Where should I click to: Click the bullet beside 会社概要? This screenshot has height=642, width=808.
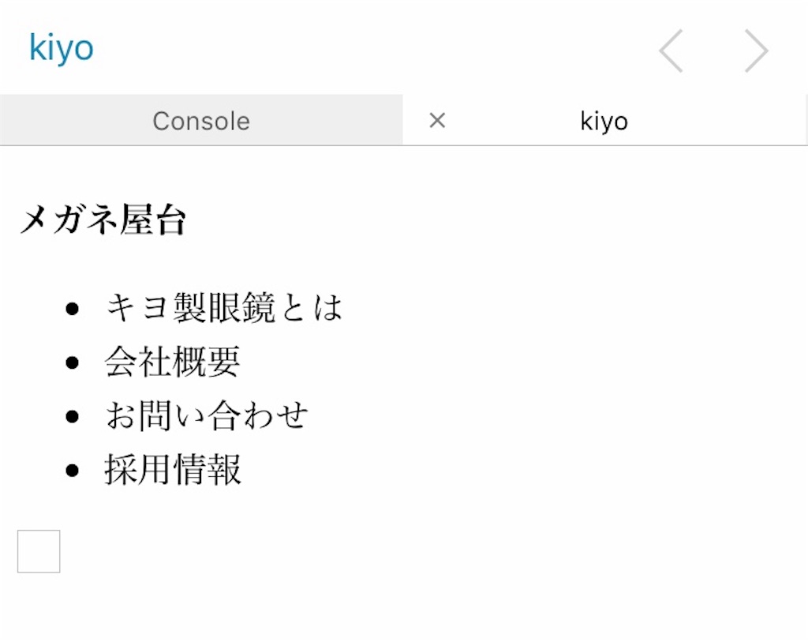coord(73,362)
